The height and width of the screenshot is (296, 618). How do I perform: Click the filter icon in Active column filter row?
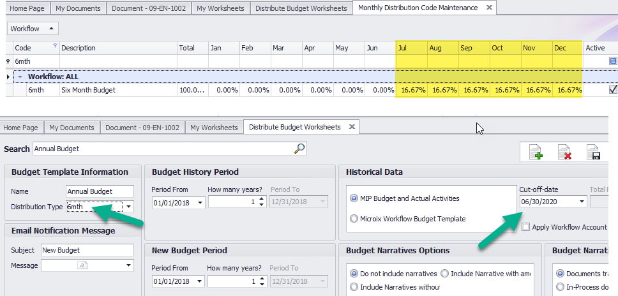613,61
